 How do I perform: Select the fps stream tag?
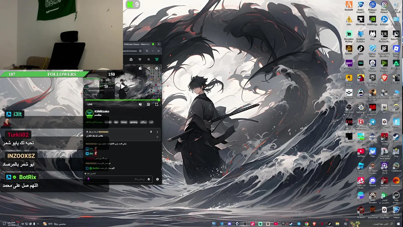(116, 122)
